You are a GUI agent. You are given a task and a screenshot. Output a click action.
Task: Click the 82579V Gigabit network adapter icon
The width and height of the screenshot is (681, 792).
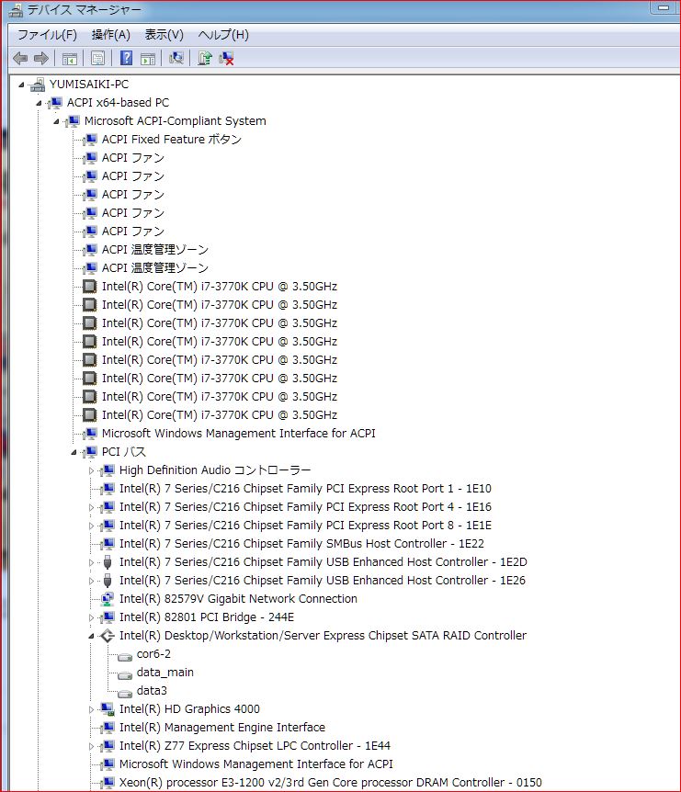(108, 599)
